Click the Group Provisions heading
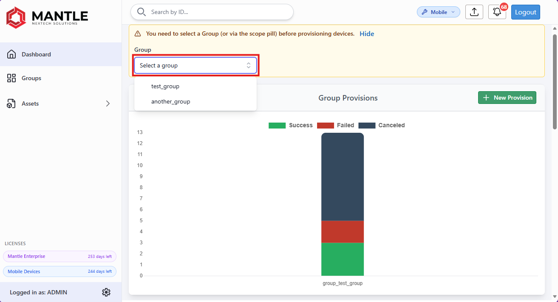Viewport: 558px width, 302px height. (x=348, y=98)
